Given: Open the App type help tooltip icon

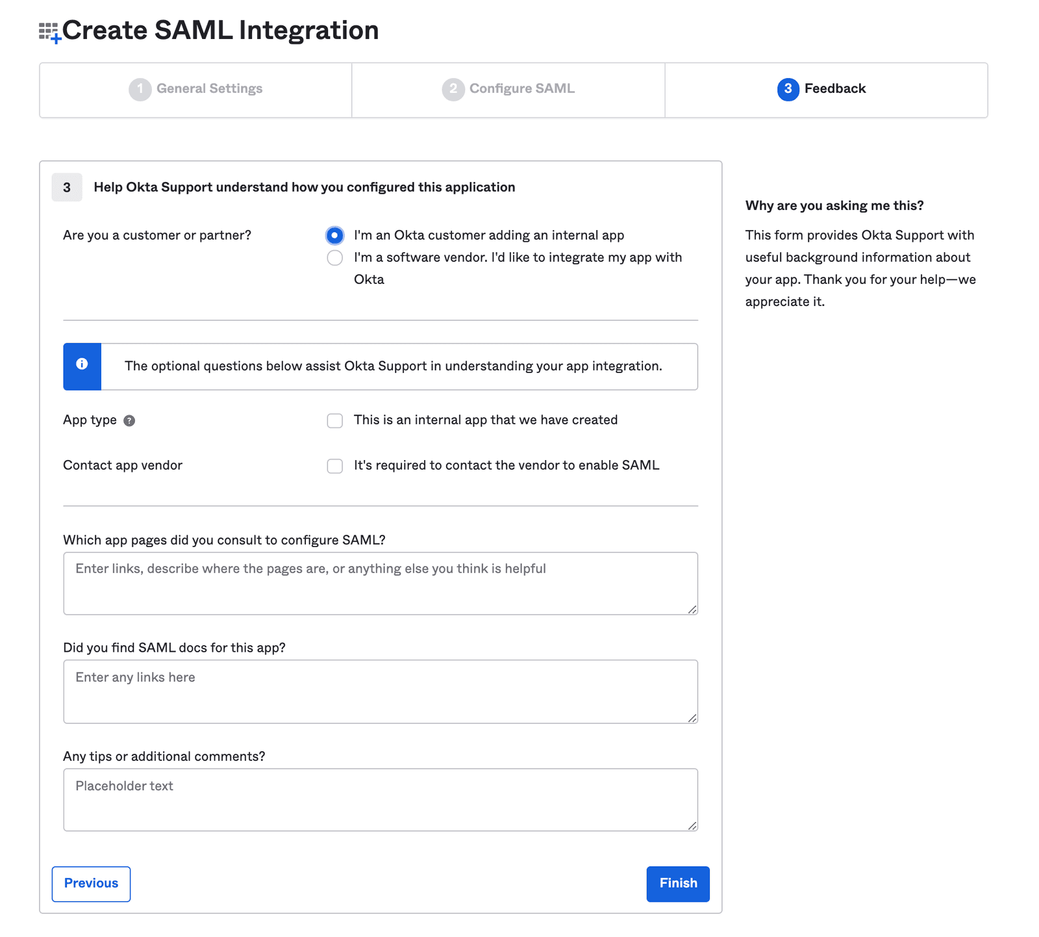Looking at the screenshot, I should point(129,420).
